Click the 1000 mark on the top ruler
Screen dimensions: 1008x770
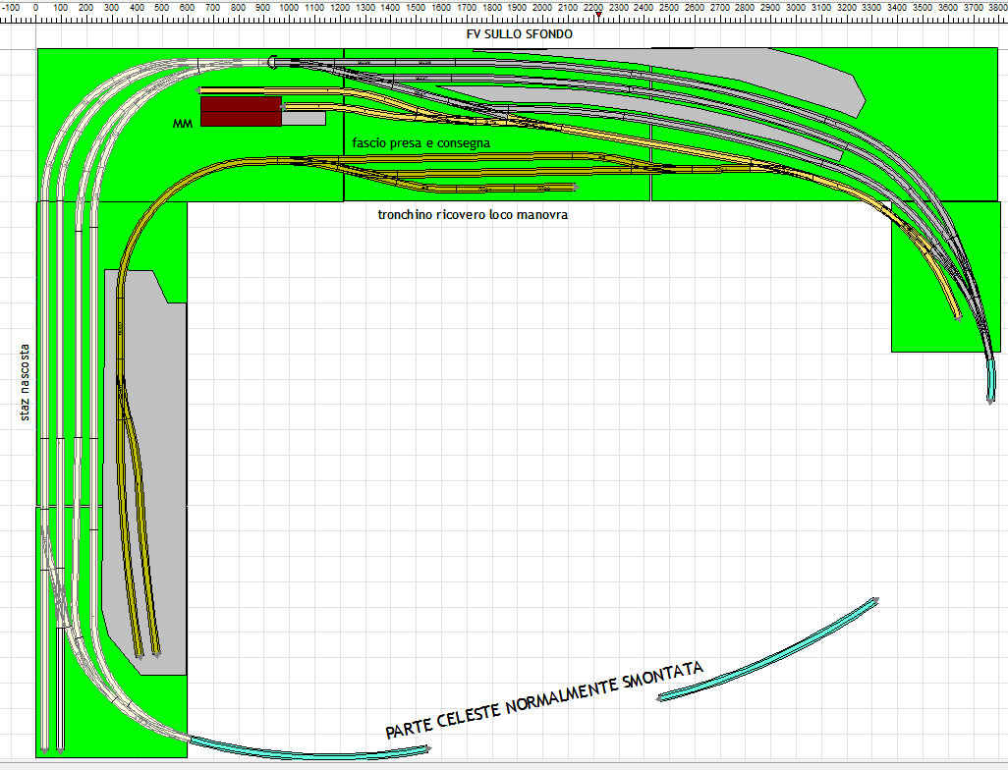pos(289,7)
